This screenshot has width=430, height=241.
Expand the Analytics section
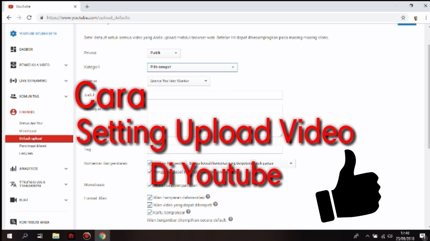[66, 169]
